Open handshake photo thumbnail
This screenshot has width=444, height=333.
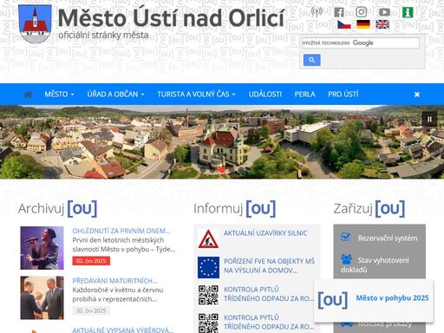pos(42,297)
